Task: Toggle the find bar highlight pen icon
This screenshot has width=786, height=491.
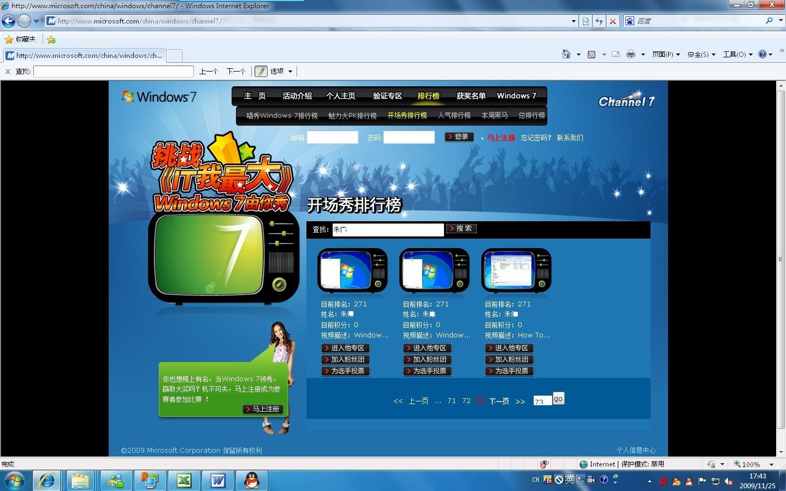Action: pos(261,72)
